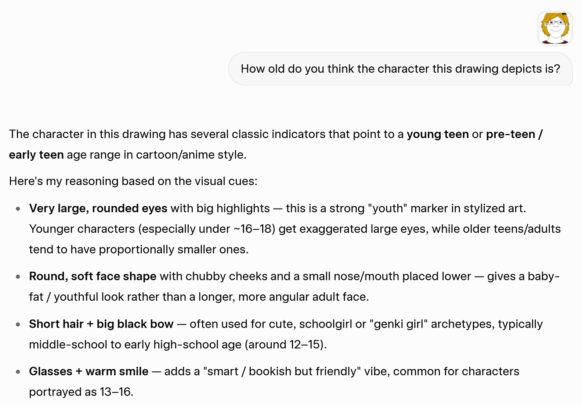This screenshot has width=582, height=405.
Task: Click bold heading "Round, soft face shape"
Action: point(93,276)
